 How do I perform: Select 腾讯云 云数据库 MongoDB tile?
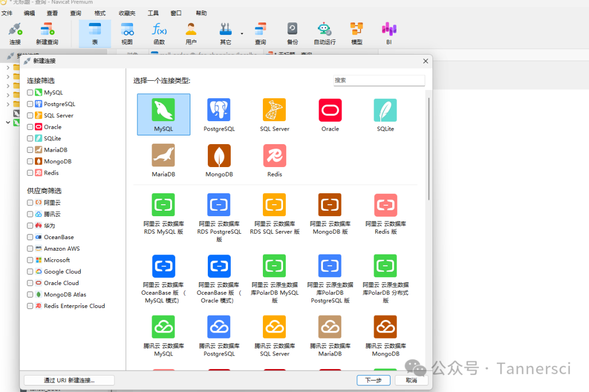tap(386, 336)
